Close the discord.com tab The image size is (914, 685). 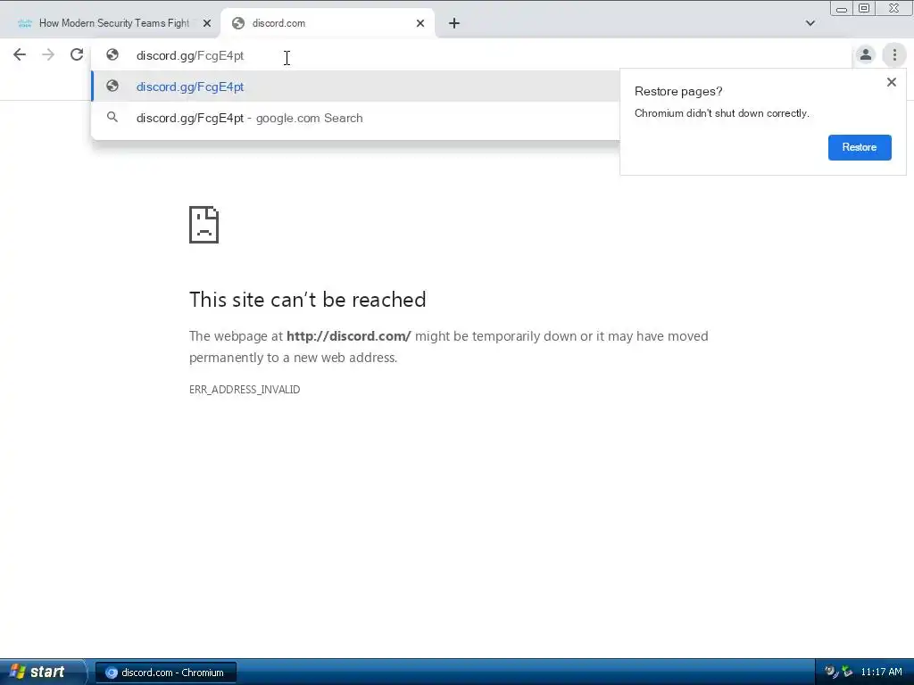[420, 23]
